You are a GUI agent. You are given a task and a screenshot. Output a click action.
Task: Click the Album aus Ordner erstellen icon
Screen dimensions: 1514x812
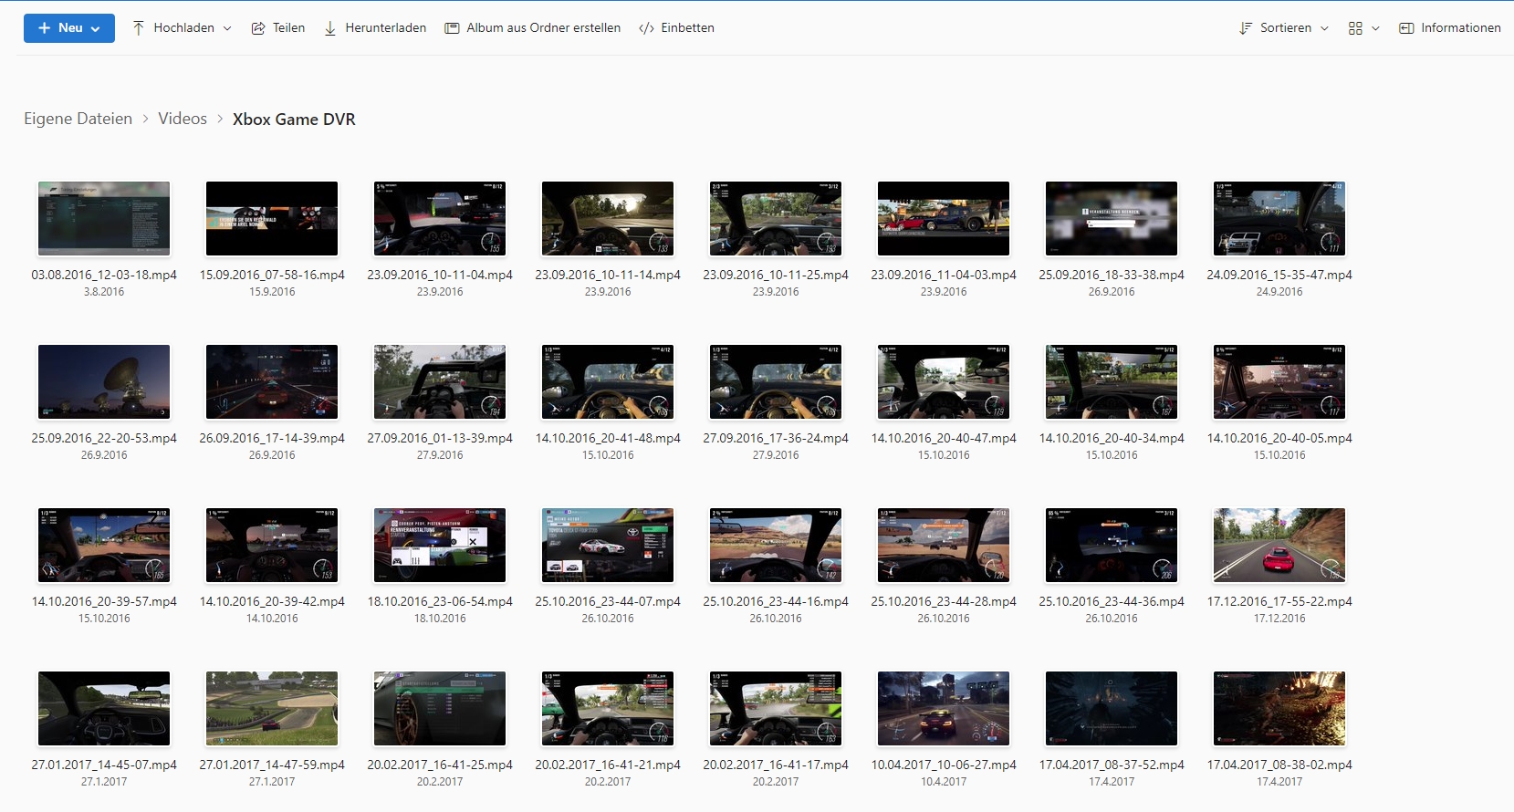(452, 28)
